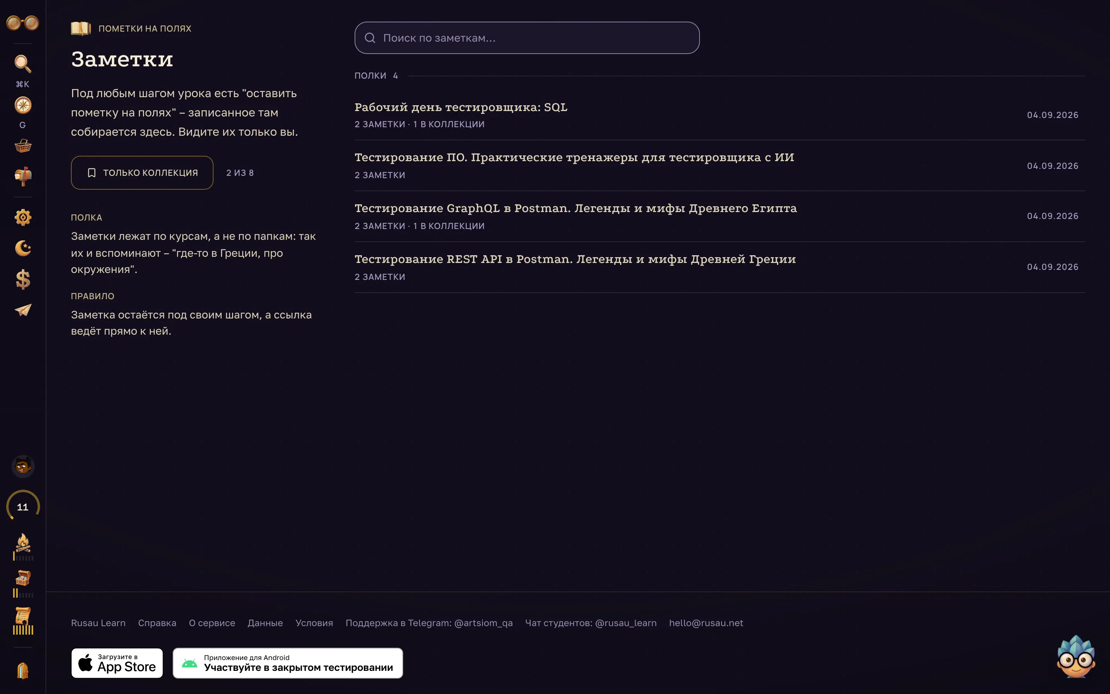Open the mailbox icon in sidebar
Viewport: 1110px width, 694px height.
(22, 176)
